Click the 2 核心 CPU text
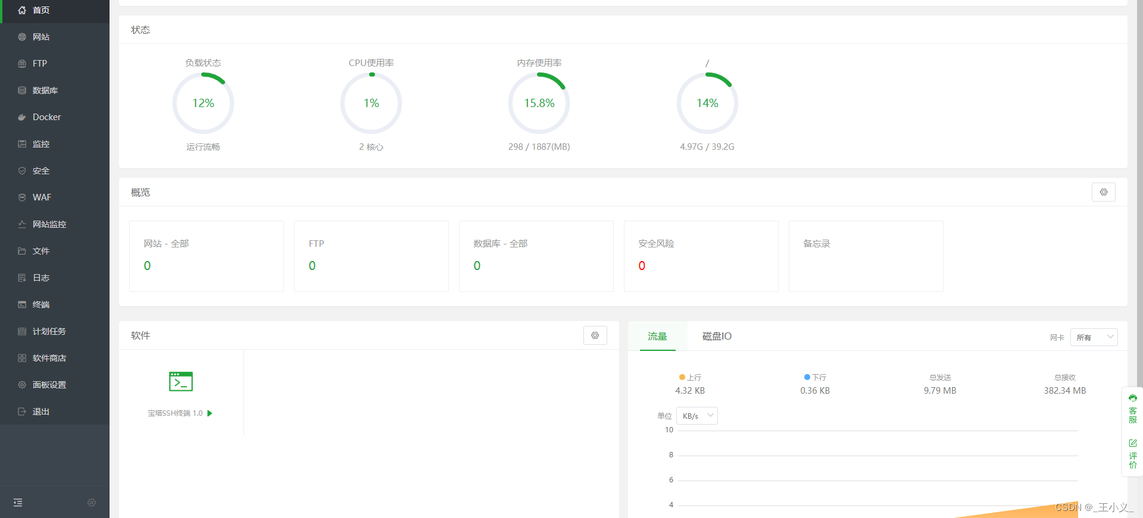Screen dimensions: 1143x518 pos(371,147)
